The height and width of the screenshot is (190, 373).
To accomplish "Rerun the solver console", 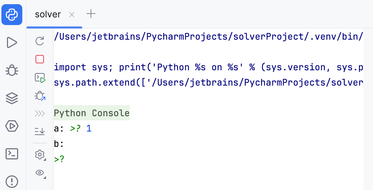I will click(40, 41).
